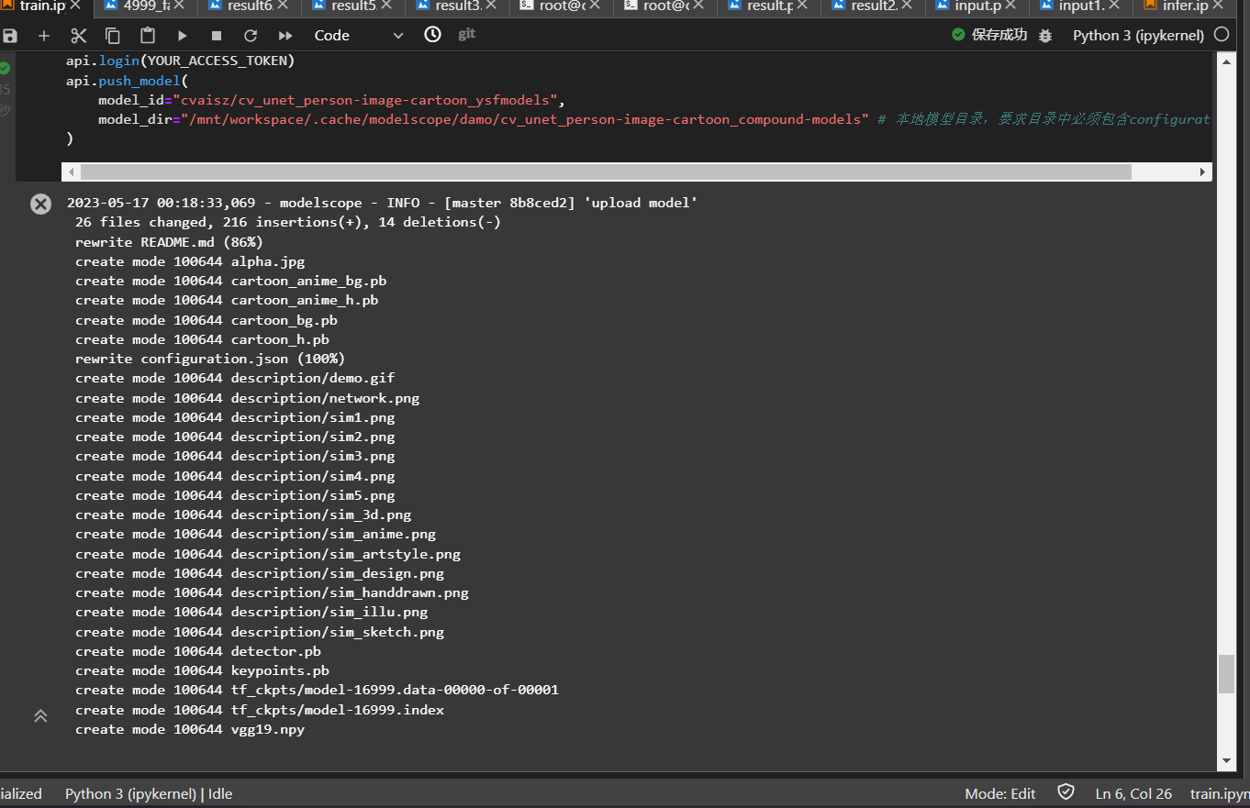Click the 'upload model' log line
Screen dimensions: 1250x808
point(382,203)
